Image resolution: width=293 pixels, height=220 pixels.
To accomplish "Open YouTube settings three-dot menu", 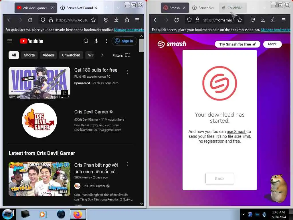I will (106, 41).
